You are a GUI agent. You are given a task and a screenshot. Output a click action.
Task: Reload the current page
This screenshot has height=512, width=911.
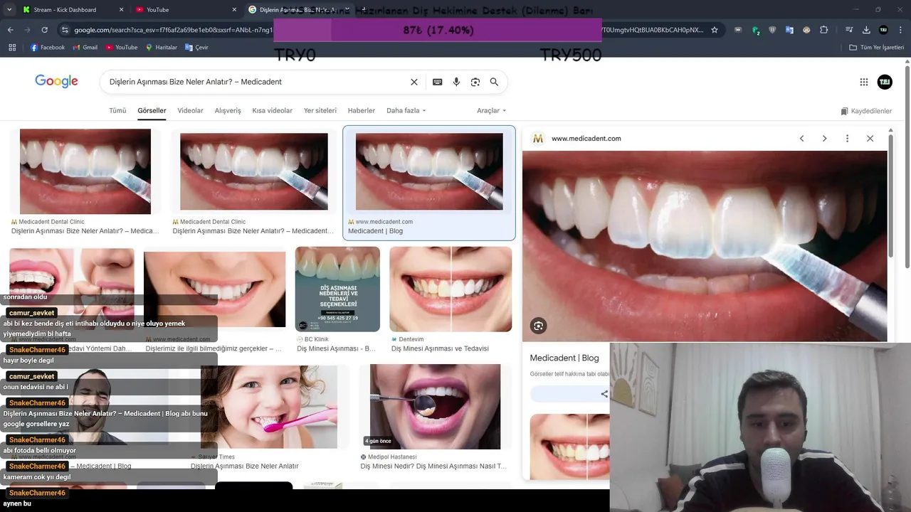click(44, 30)
